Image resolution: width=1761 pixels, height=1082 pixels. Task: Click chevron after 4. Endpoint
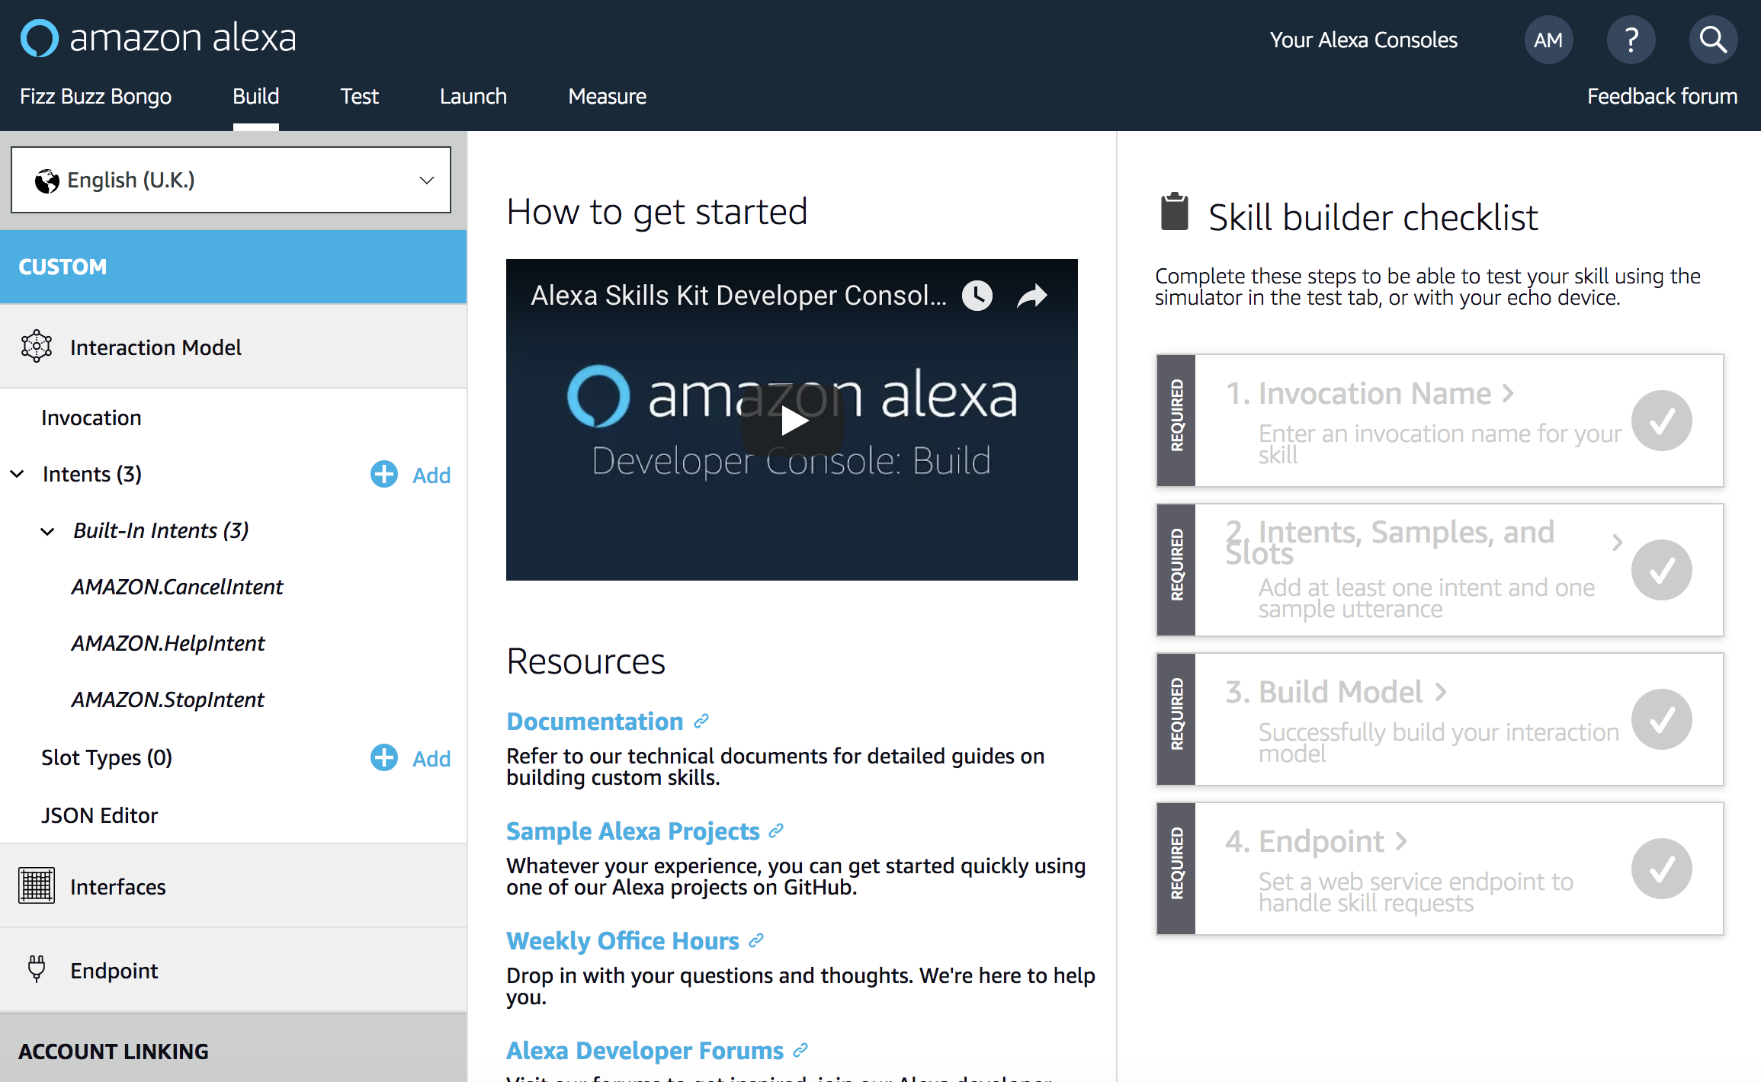[x=1401, y=841]
